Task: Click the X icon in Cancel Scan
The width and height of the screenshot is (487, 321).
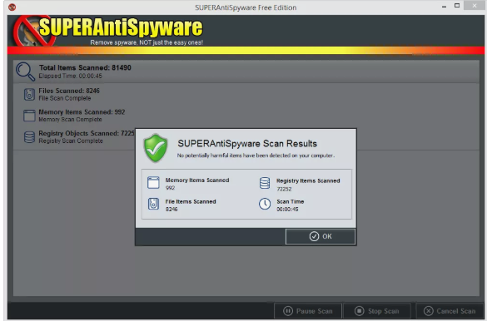Action: (x=428, y=311)
